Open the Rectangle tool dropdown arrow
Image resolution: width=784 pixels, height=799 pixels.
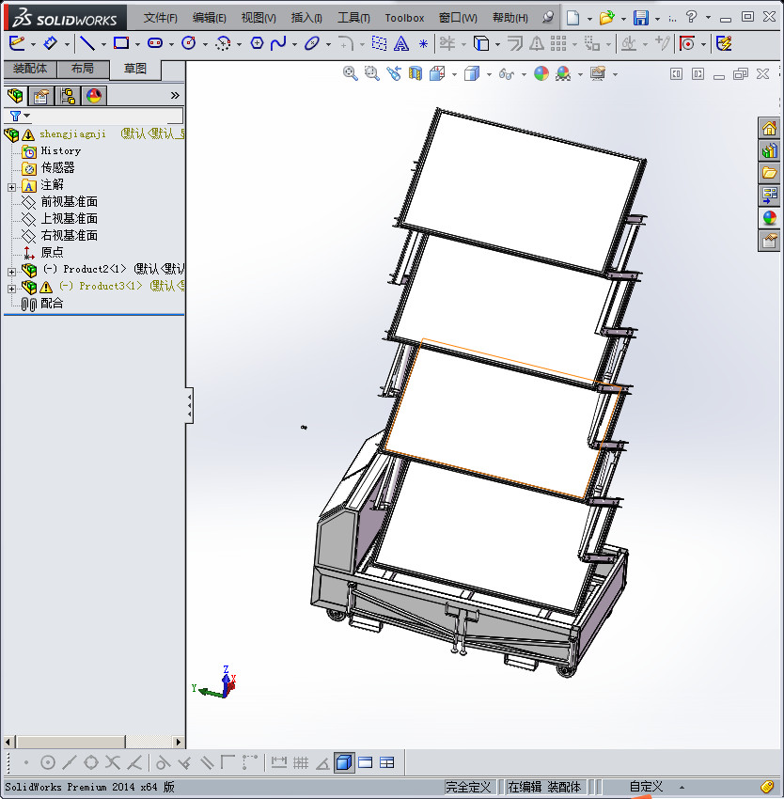point(137,45)
